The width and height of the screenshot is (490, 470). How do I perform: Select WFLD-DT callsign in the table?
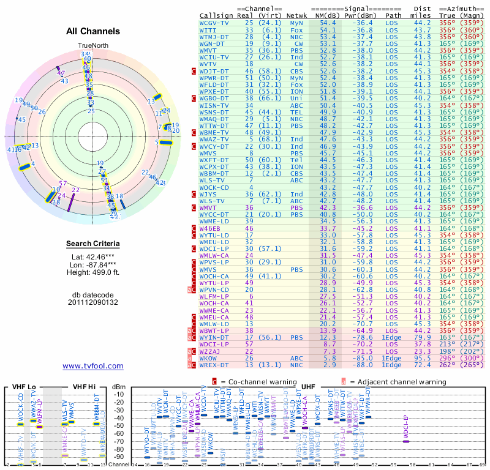pos(214,84)
